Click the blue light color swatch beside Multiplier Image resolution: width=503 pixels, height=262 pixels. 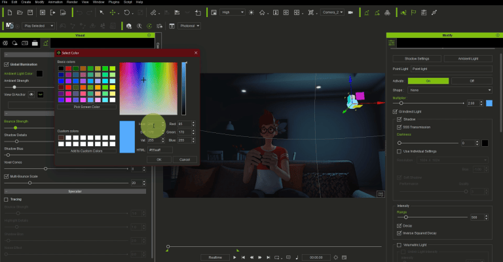[489, 103]
